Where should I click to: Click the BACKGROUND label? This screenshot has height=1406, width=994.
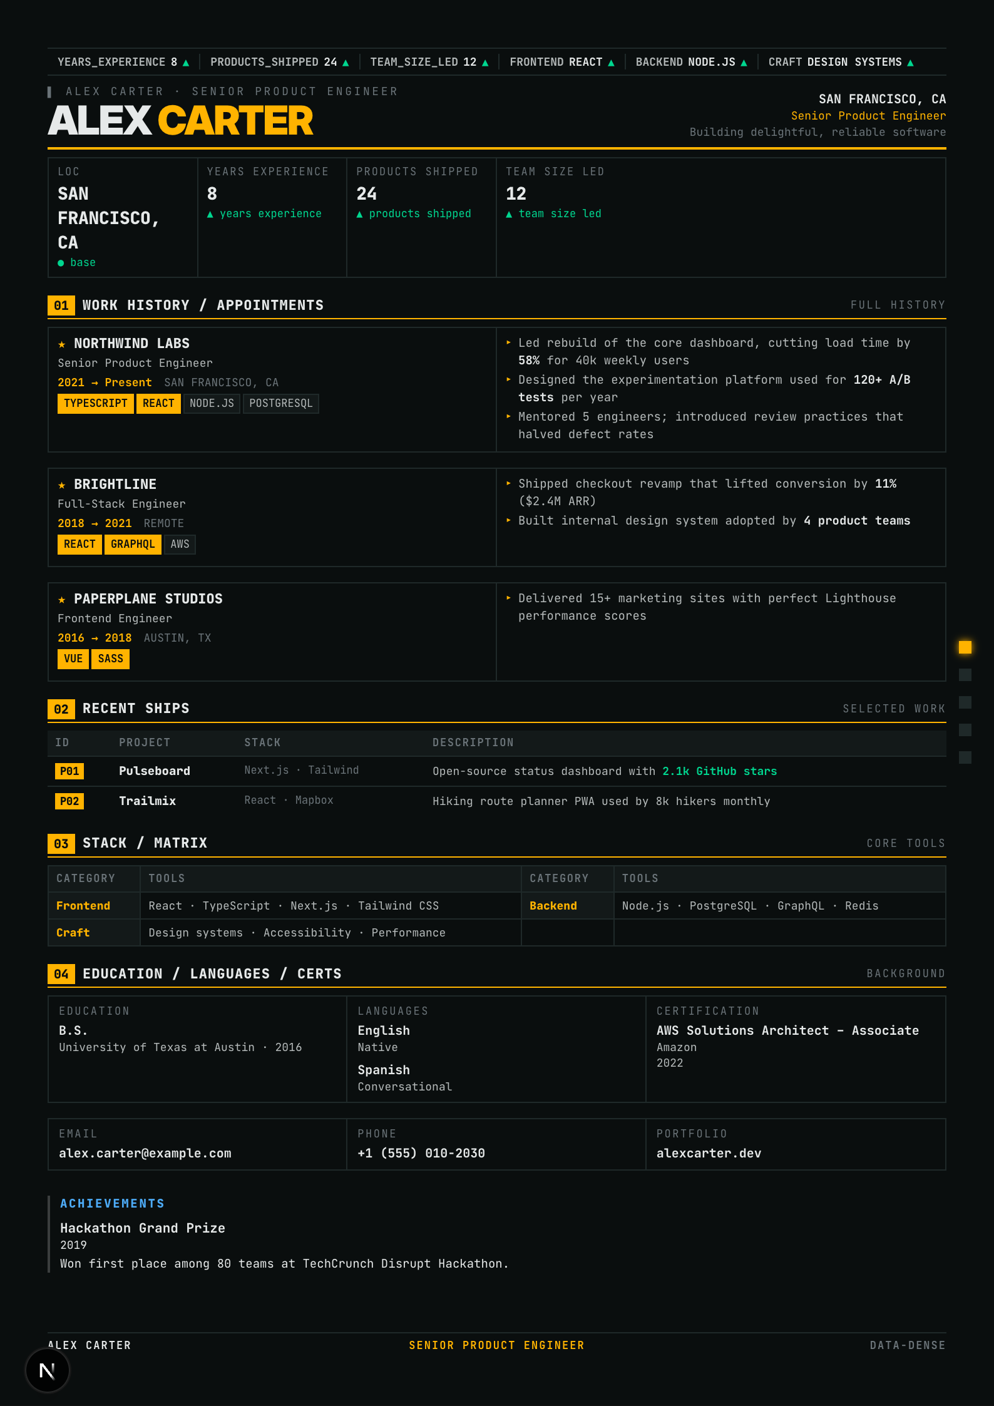pyautogui.click(x=906, y=973)
